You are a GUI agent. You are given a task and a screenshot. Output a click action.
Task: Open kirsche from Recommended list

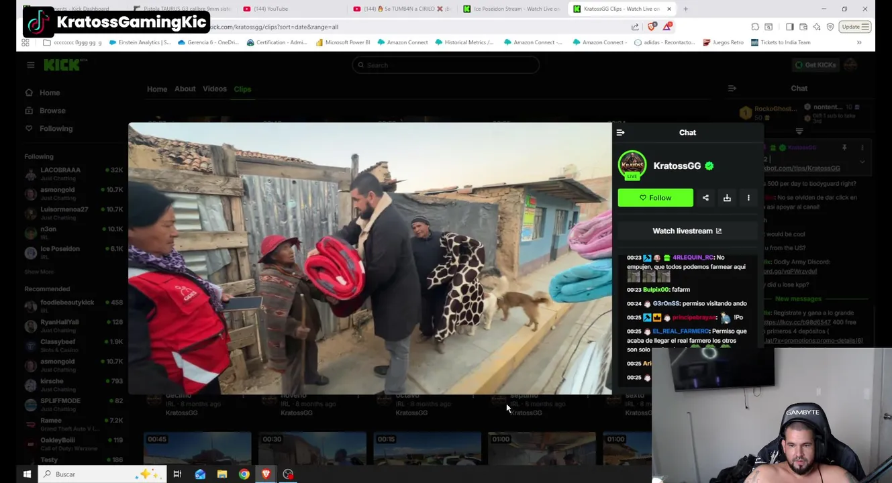pos(74,384)
